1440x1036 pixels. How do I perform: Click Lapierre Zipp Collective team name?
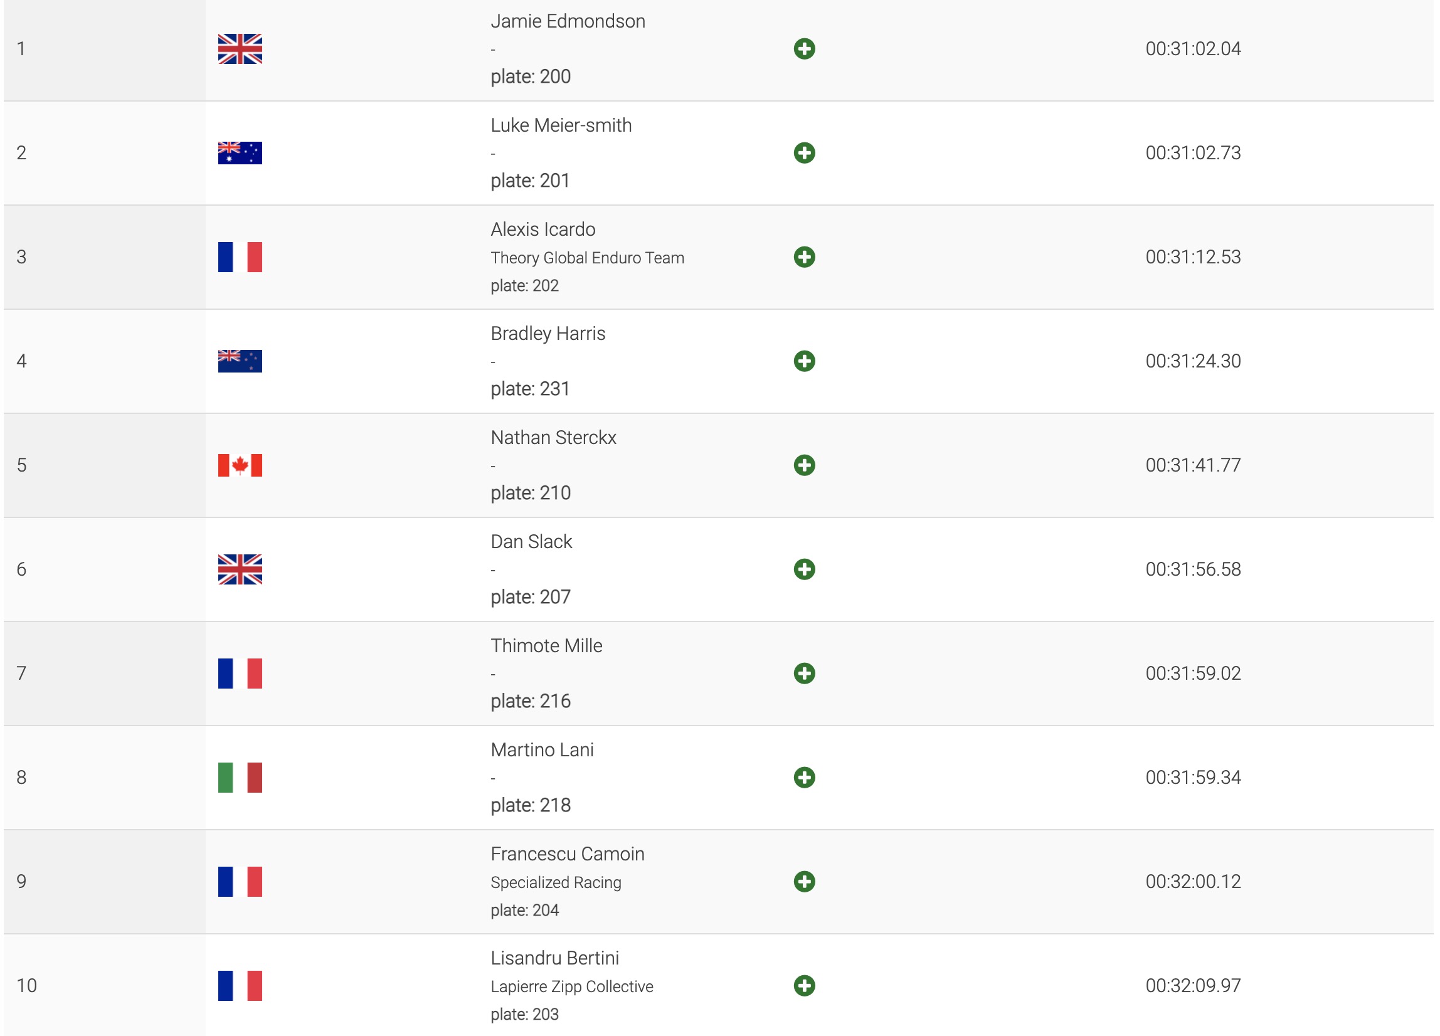(x=571, y=986)
